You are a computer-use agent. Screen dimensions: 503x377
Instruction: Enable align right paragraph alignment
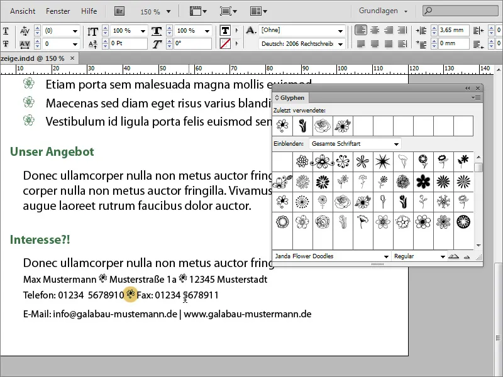tap(389, 30)
